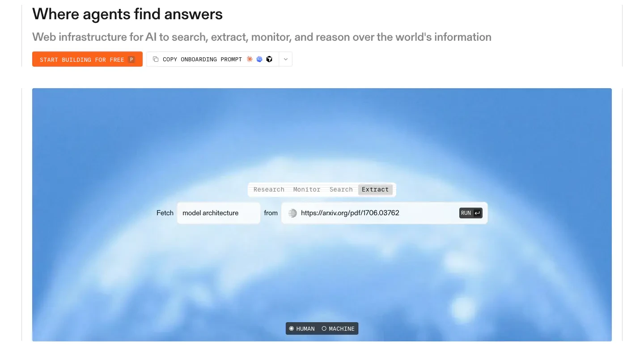
Task: Focus the arxiv URL input field
Action: (x=385, y=213)
